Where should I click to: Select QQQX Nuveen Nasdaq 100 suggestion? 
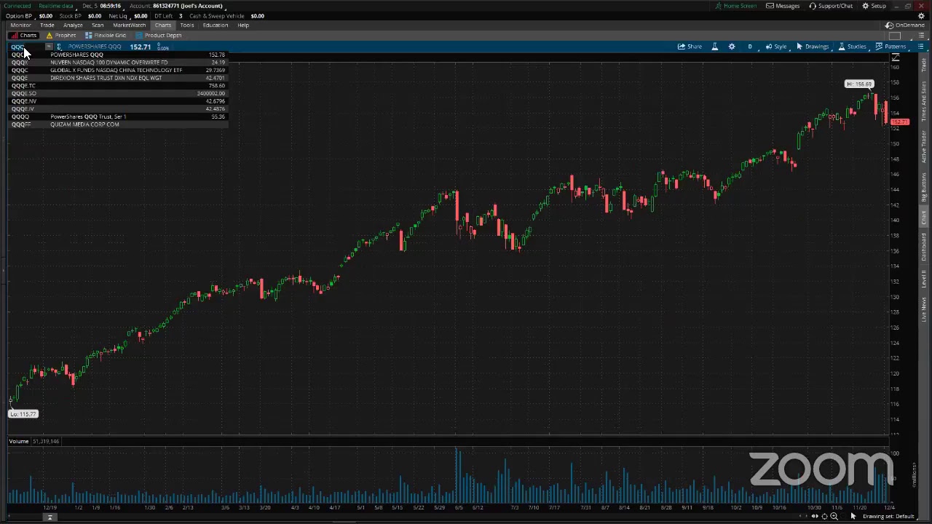click(118, 63)
